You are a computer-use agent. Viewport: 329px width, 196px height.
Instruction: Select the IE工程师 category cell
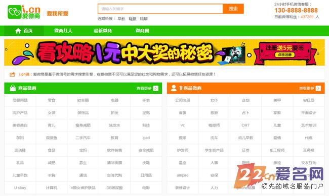pos(277,150)
